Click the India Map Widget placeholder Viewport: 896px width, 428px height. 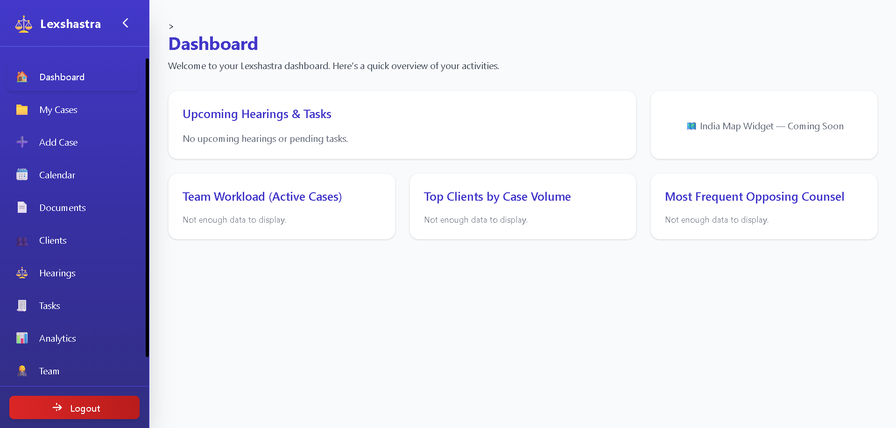[764, 126]
